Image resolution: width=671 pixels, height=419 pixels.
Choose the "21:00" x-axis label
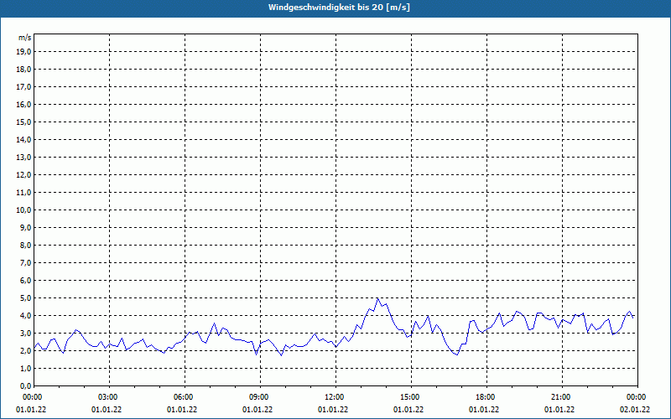[562, 397]
